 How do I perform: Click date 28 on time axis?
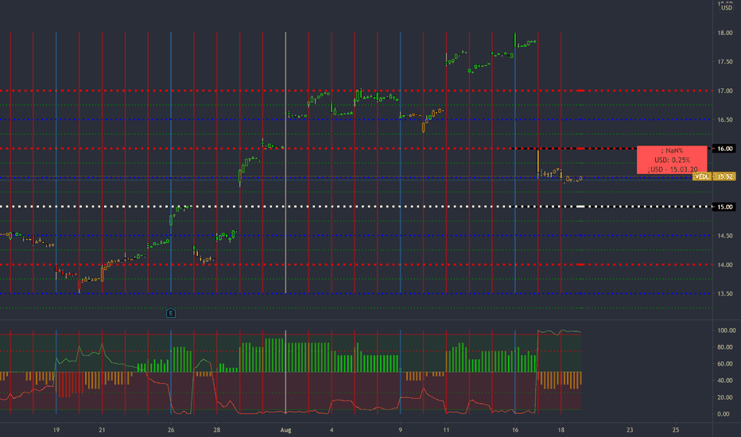point(217,431)
